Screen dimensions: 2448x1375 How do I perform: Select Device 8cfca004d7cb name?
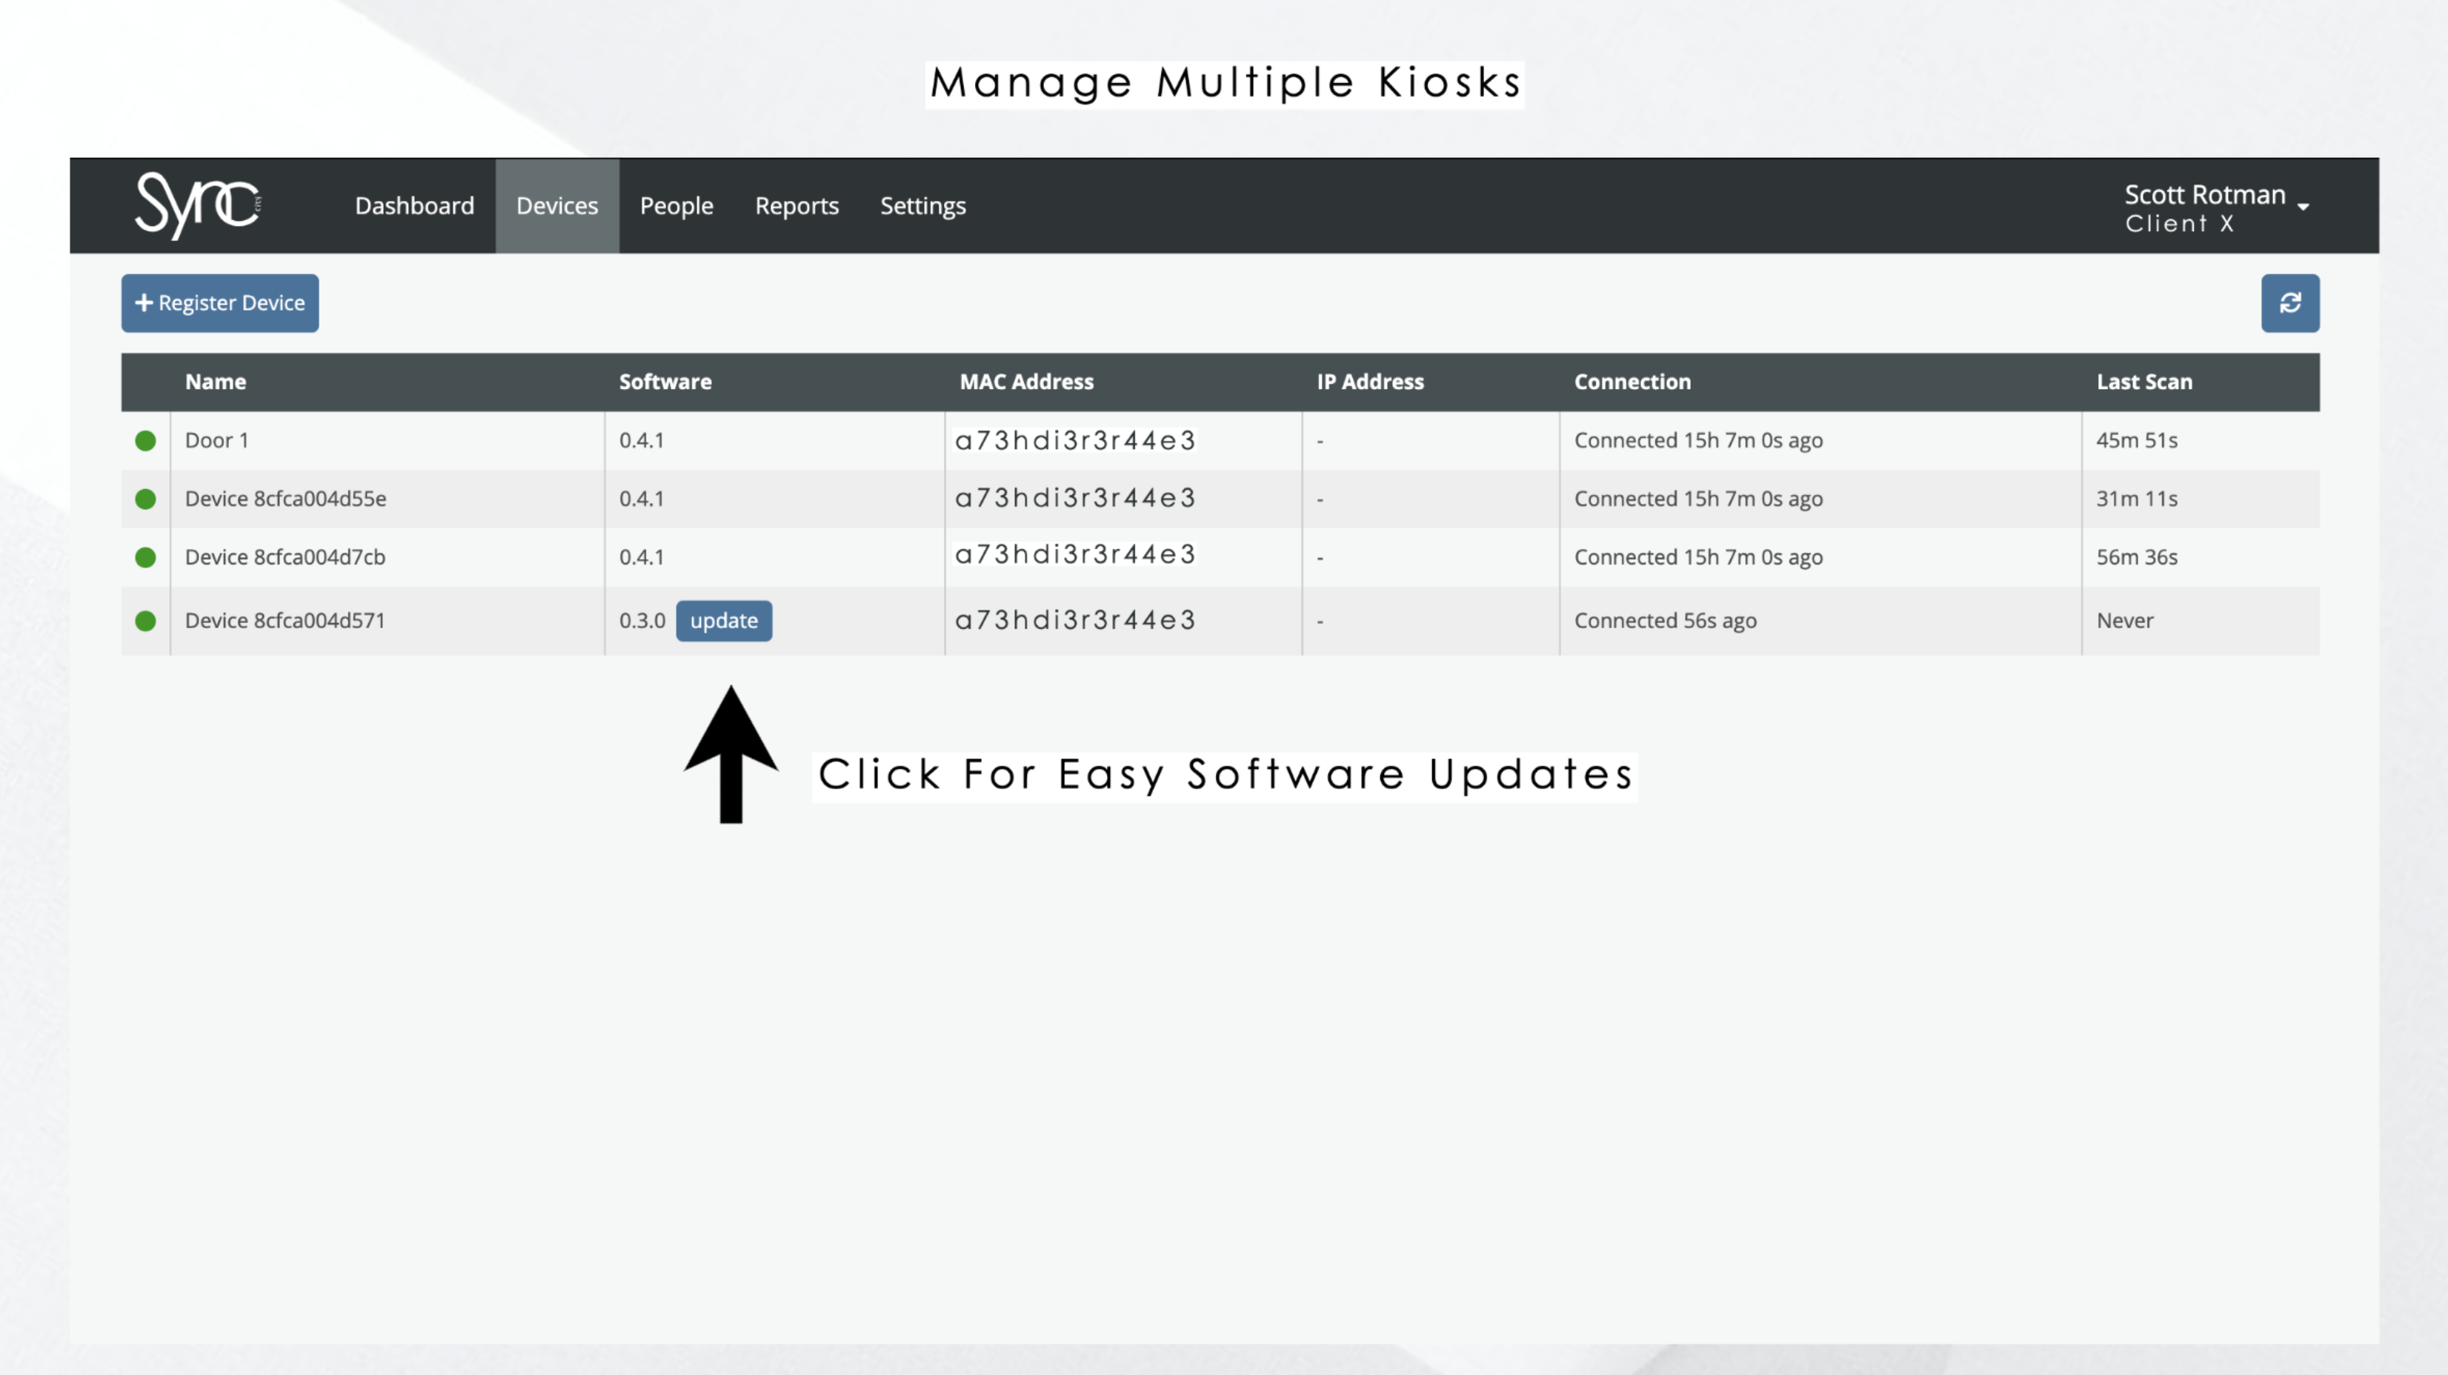tap(285, 558)
